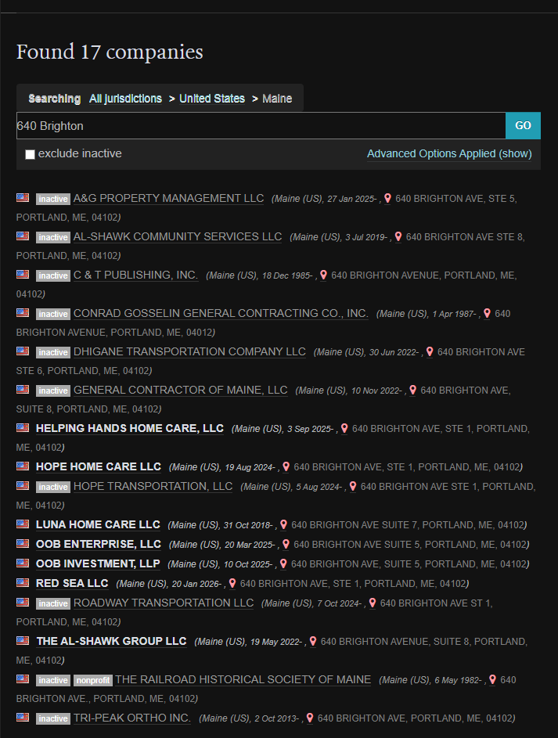The height and width of the screenshot is (738, 558).
Task: Select Maine in the jurisdiction breadcrumb
Action: tap(277, 99)
